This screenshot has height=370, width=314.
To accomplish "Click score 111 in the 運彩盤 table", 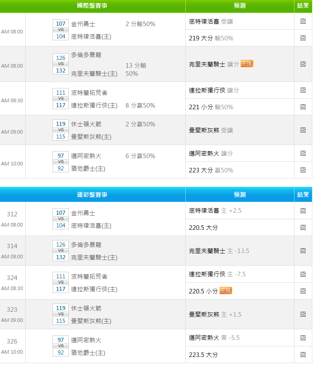I will pos(61,276).
